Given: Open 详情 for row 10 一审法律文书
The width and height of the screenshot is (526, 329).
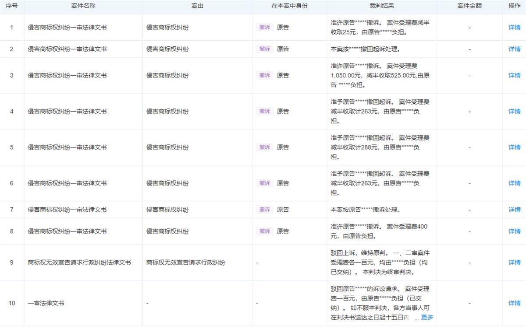Looking at the screenshot, I should point(514,303).
